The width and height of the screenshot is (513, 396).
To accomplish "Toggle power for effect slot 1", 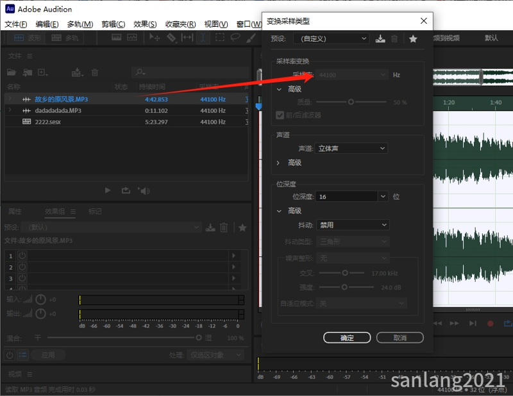I will click(22, 255).
